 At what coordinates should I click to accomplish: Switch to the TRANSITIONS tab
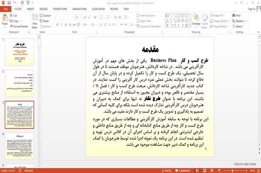pyautogui.click(x=60, y=9)
